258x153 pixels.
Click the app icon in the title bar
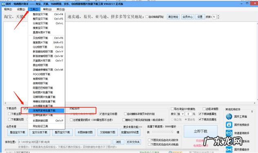point(3,4)
